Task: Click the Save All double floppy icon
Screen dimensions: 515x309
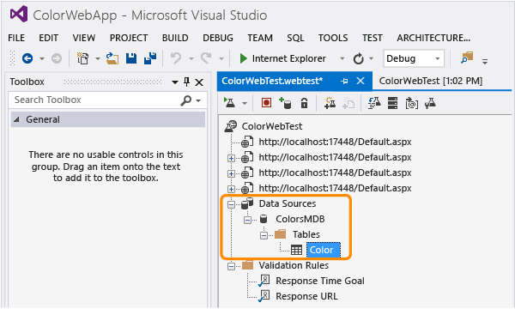Action: click(150, 58)
